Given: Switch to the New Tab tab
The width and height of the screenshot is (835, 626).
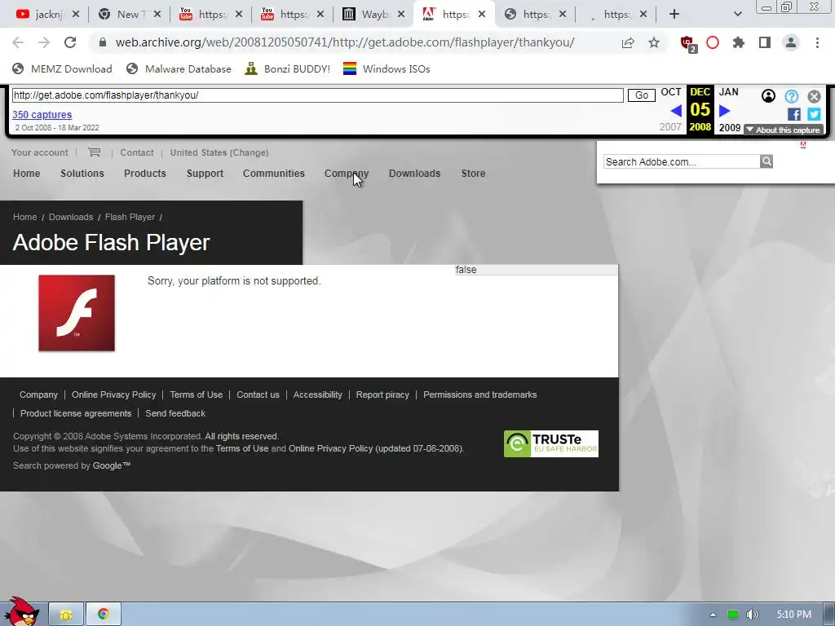Looking at the screenshot, I should [x=121, y=15].
